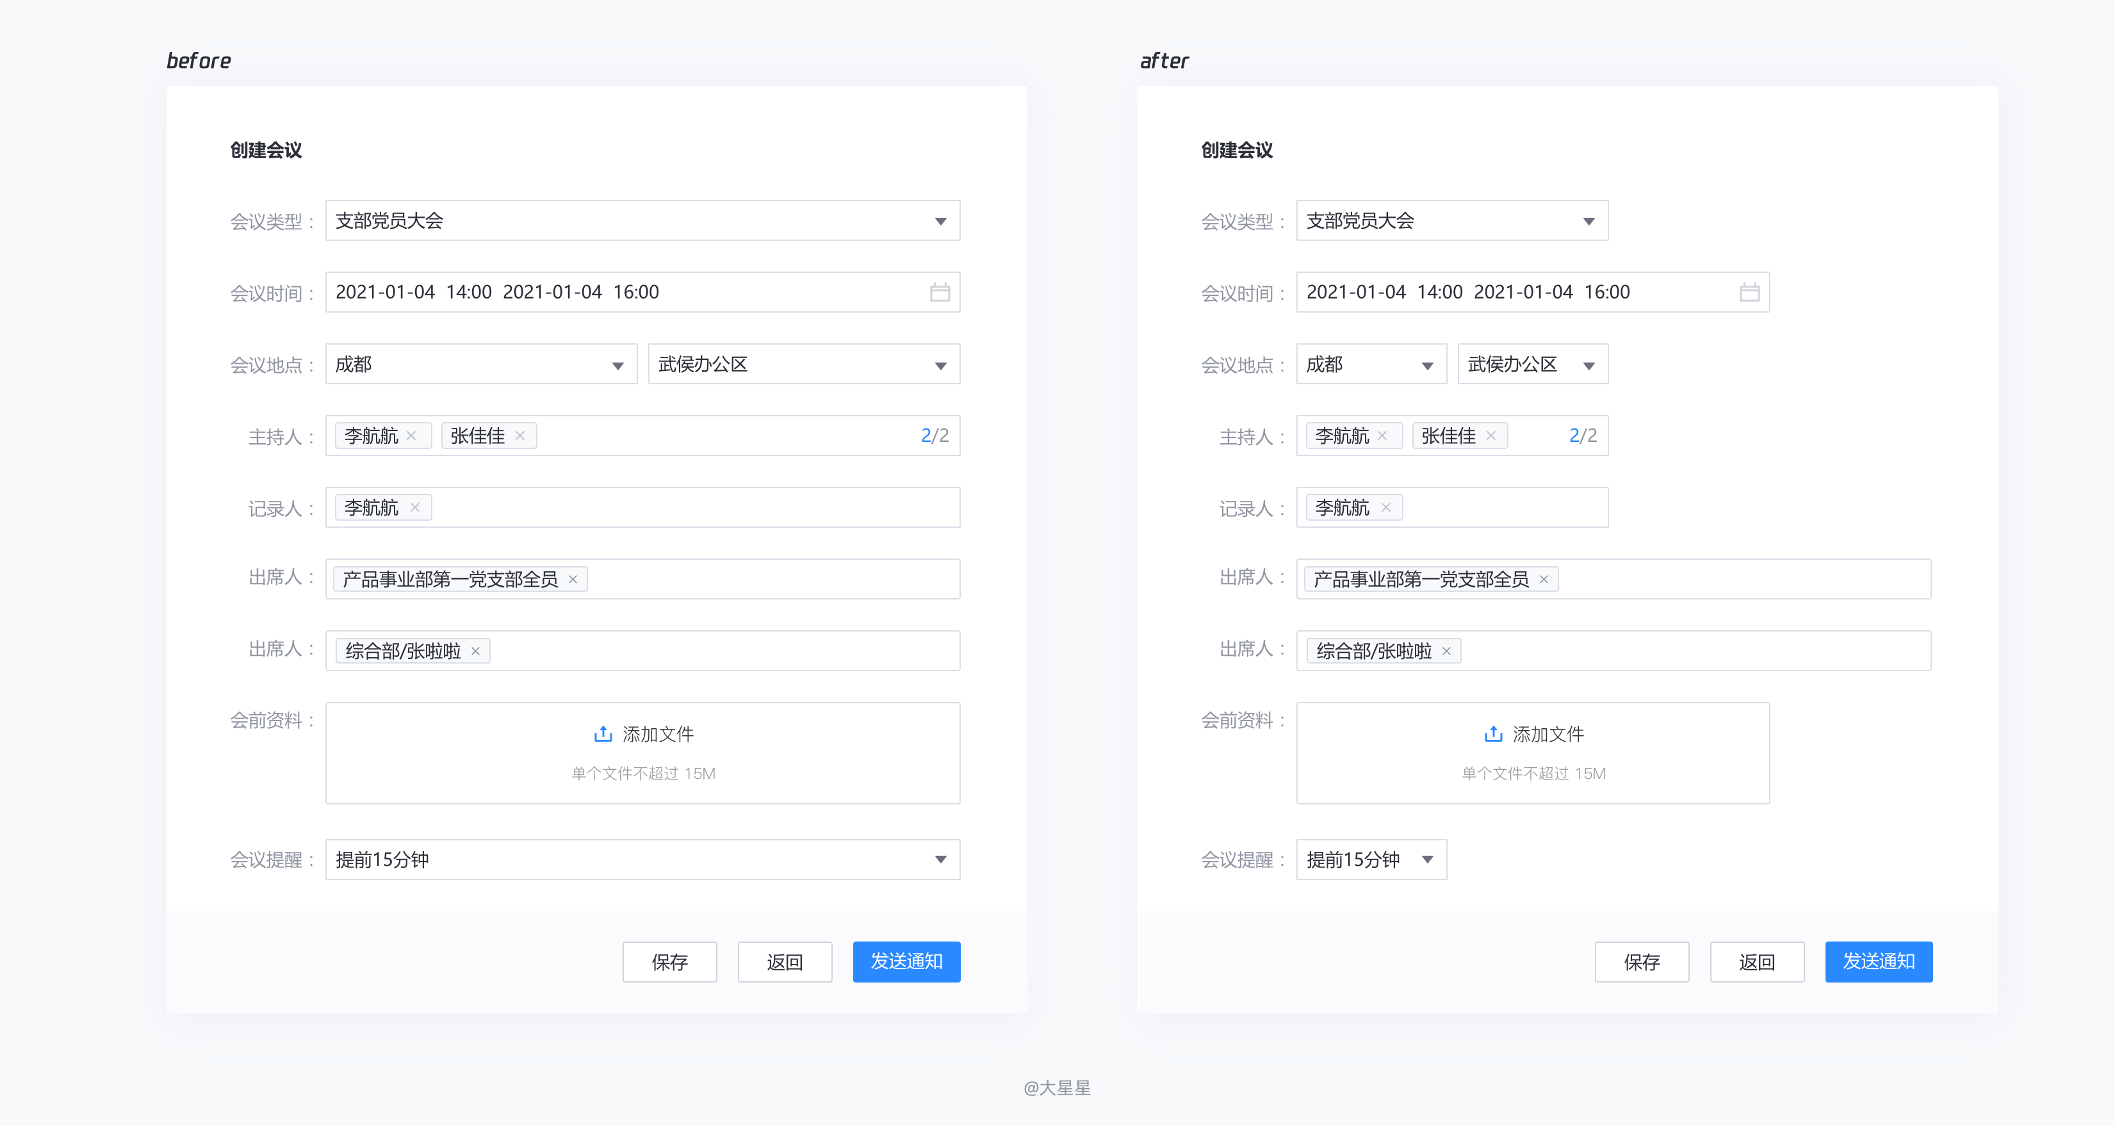Open the 提前15分钟 reminder dropdown in before panel
This screenshot has width=2115, height=1126.
tap(642, 859)
